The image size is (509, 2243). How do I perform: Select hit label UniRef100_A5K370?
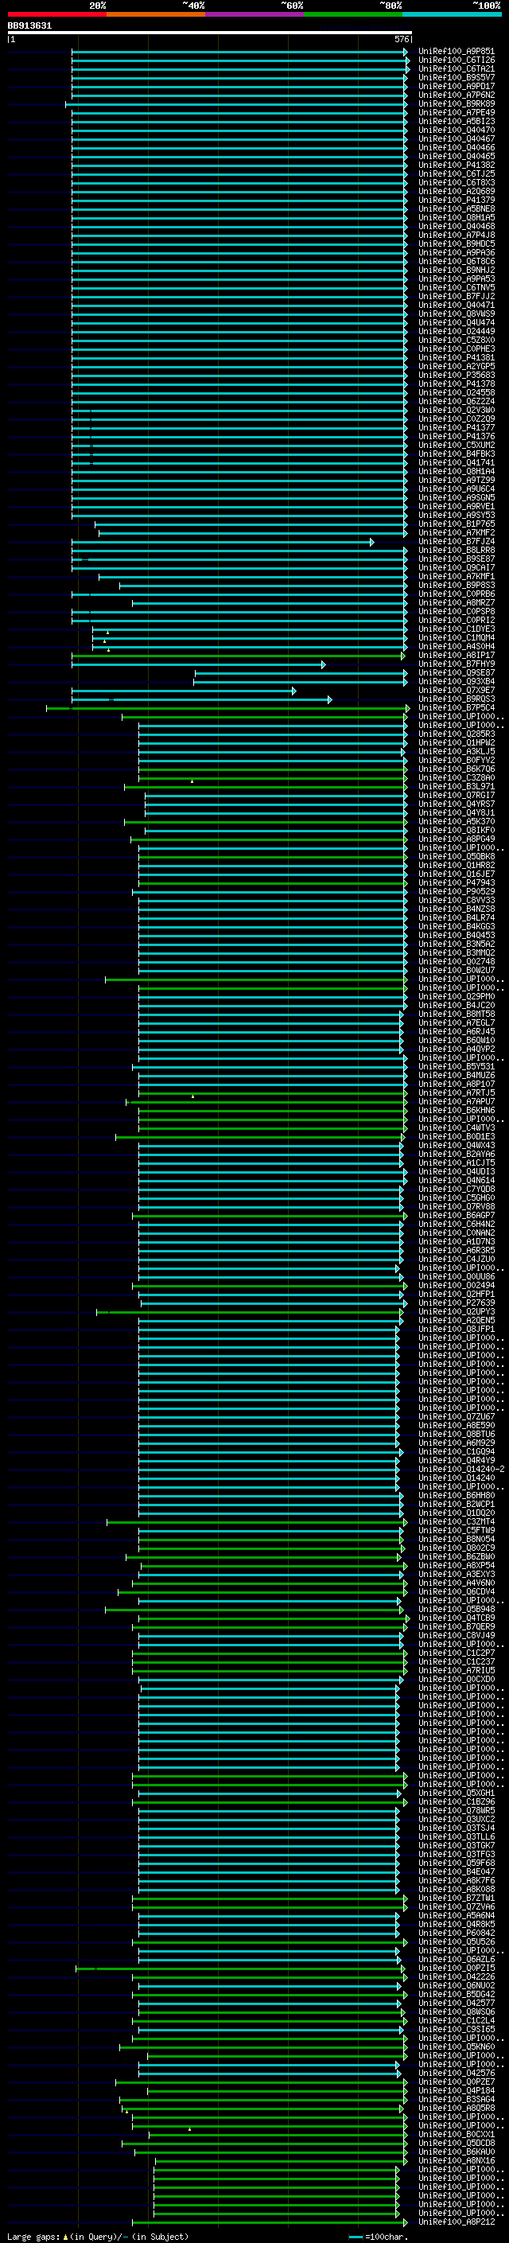456,821
